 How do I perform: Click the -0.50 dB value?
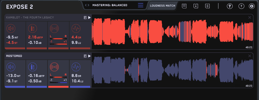[35, 81]
